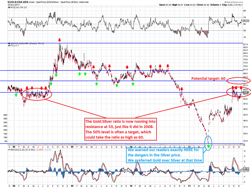Click the Volume 4 value in header
Screen dimensions: 251x188
(x=216, y=5)
